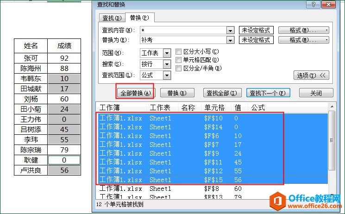
Task: Select result row $F$11 value 45
Action: tap(212, 162)
